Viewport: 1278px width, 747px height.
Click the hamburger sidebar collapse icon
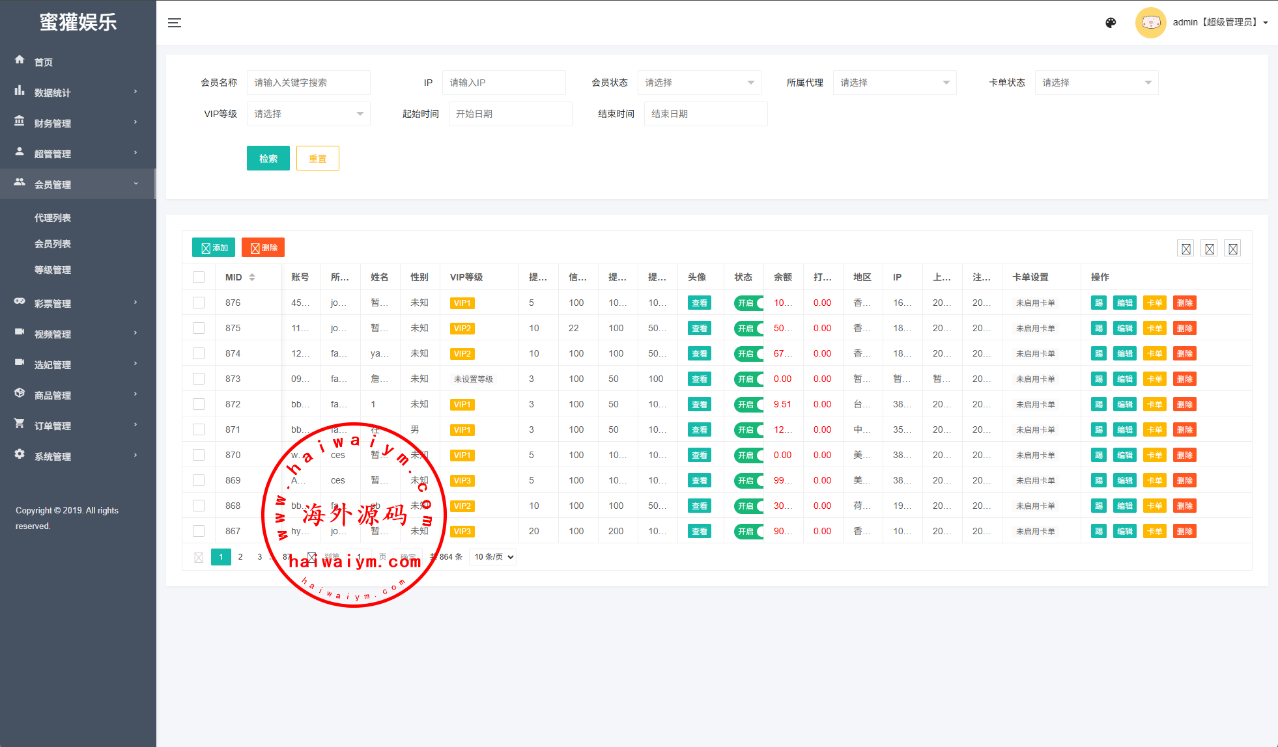[174, 23]
